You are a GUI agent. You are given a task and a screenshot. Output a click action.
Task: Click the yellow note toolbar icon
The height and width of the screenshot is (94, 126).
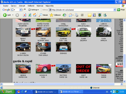pyautogui.click(x=90, y=15)
